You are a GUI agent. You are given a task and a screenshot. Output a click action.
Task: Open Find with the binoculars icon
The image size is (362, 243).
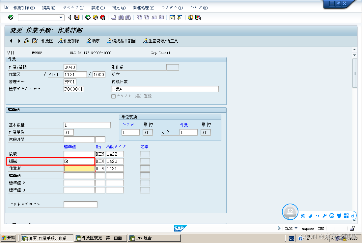(x=120, y=17)
